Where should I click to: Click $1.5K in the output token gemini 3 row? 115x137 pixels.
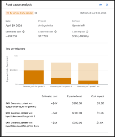(x=100, y=103)
